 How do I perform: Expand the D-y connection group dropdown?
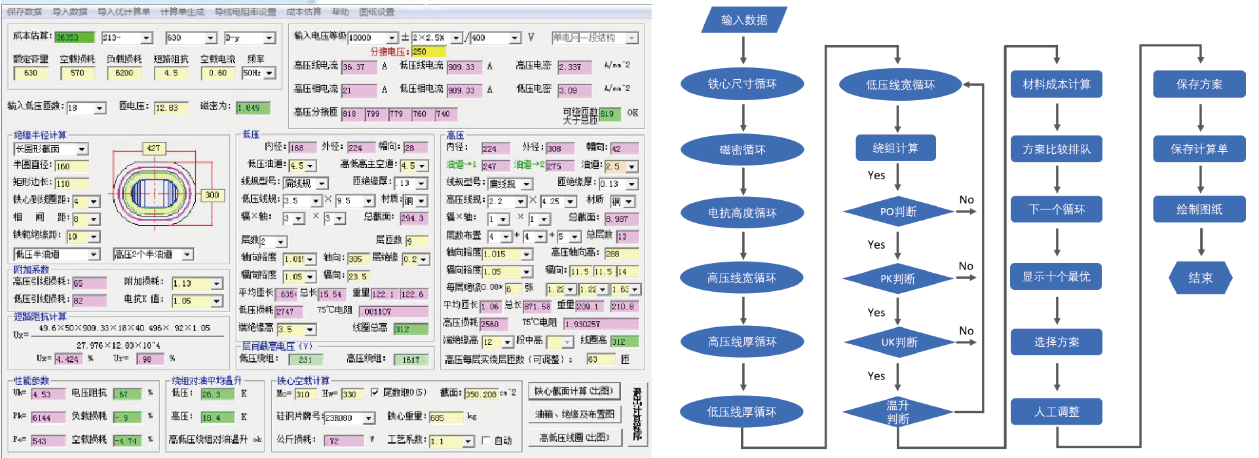click(x=269, y=38)
